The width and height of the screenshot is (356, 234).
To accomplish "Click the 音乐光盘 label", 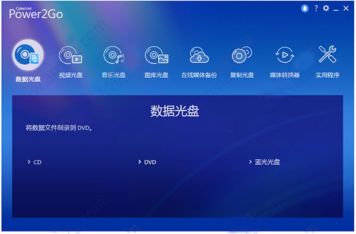I will [113, 75].
